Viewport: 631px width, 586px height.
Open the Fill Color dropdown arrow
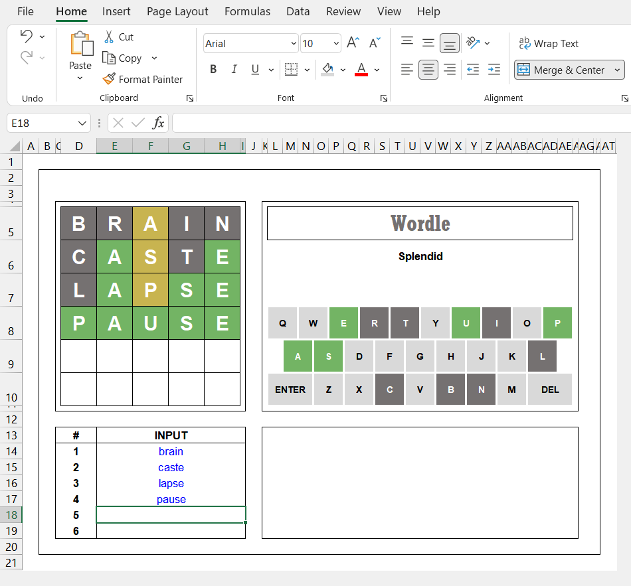tap(343, 69)
